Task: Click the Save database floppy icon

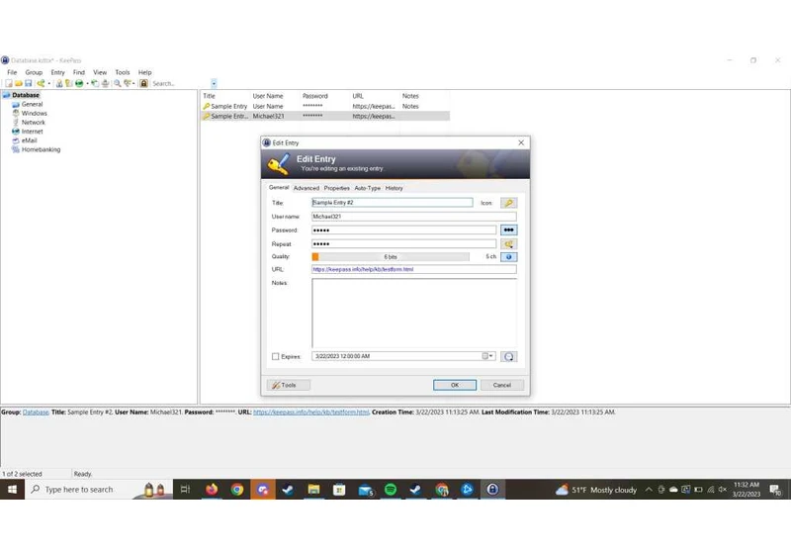Action: point(29,83)
